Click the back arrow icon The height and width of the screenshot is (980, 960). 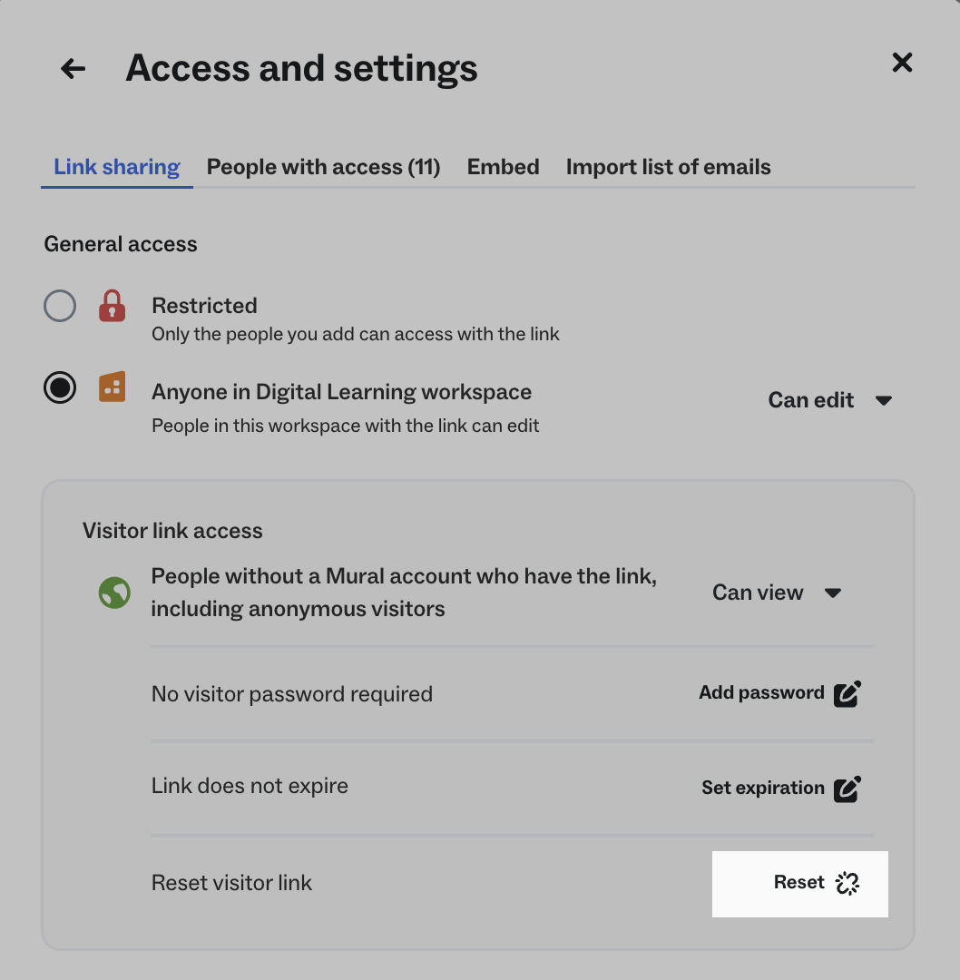72,68
